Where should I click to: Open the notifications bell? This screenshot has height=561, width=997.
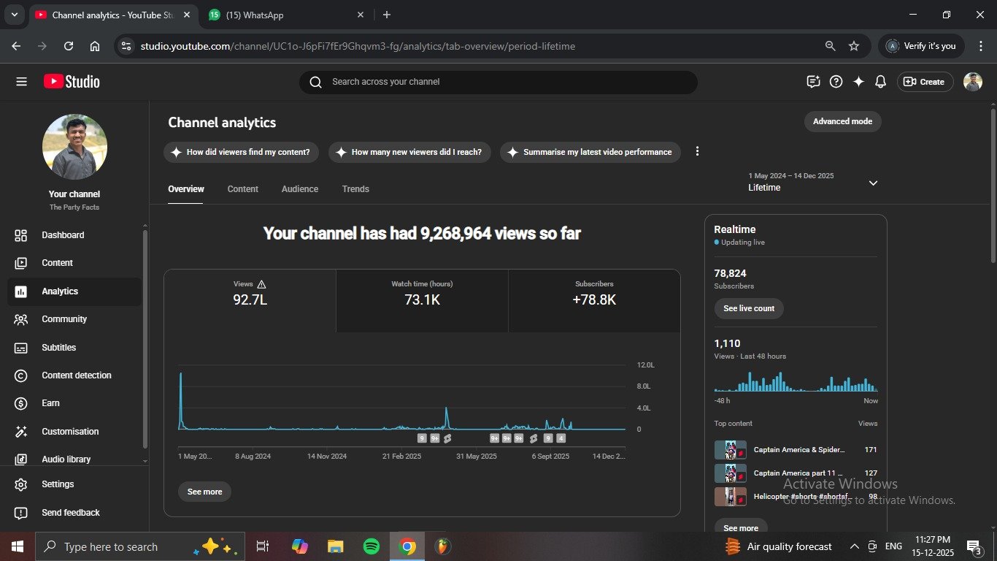[880, 82]
